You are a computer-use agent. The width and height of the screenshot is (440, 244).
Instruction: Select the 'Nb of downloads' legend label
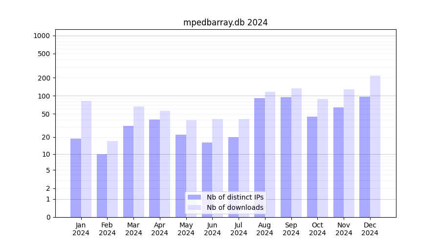pyautogui.click(x=235, y=207)
